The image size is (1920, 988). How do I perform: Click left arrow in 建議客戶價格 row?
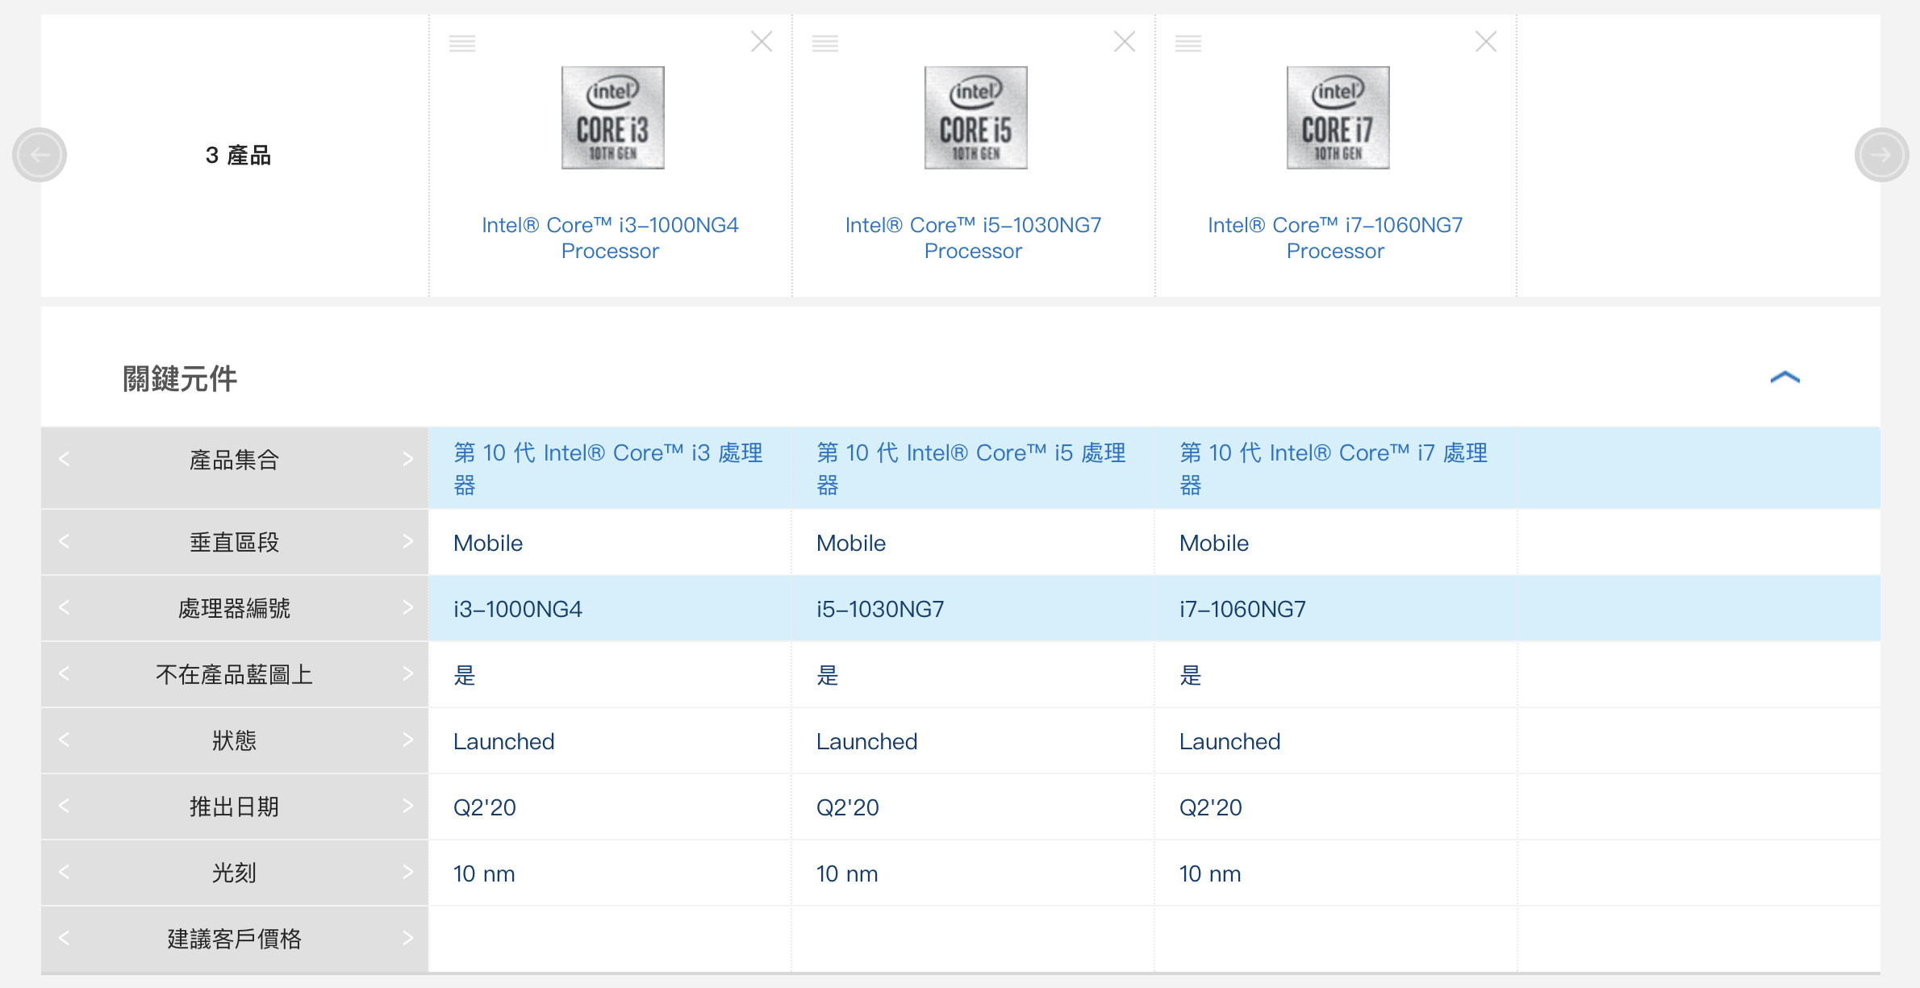coord(65,938)
